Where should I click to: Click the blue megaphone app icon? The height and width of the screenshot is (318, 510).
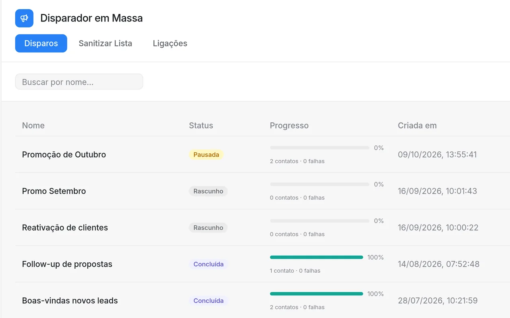24,18
